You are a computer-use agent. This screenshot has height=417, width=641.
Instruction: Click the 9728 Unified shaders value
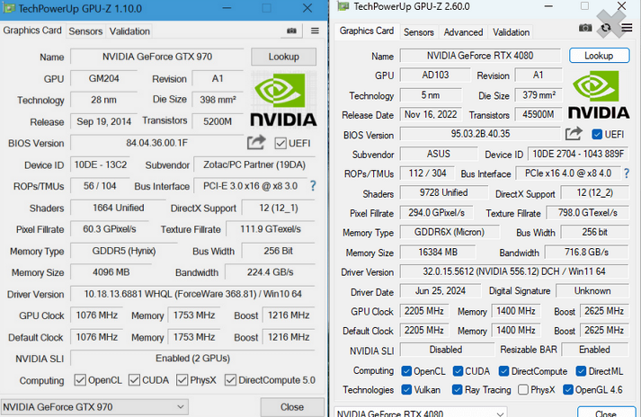(443, 192)
